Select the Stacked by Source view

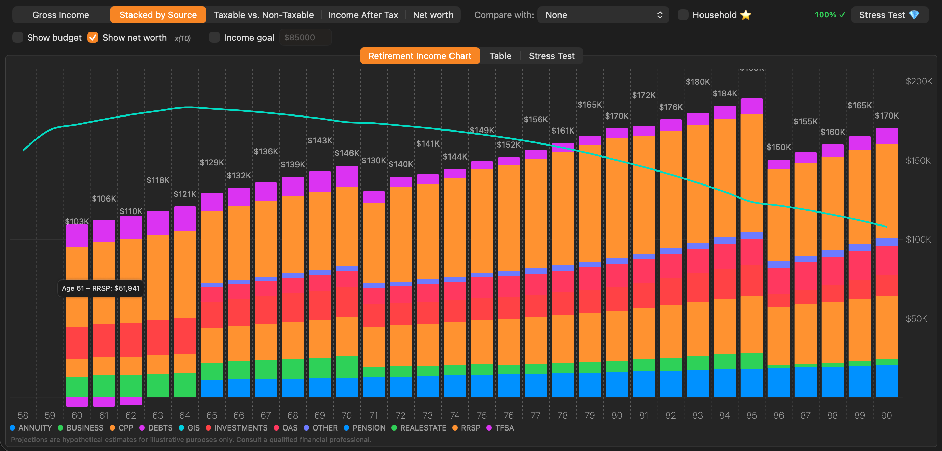tap(158, 15)
